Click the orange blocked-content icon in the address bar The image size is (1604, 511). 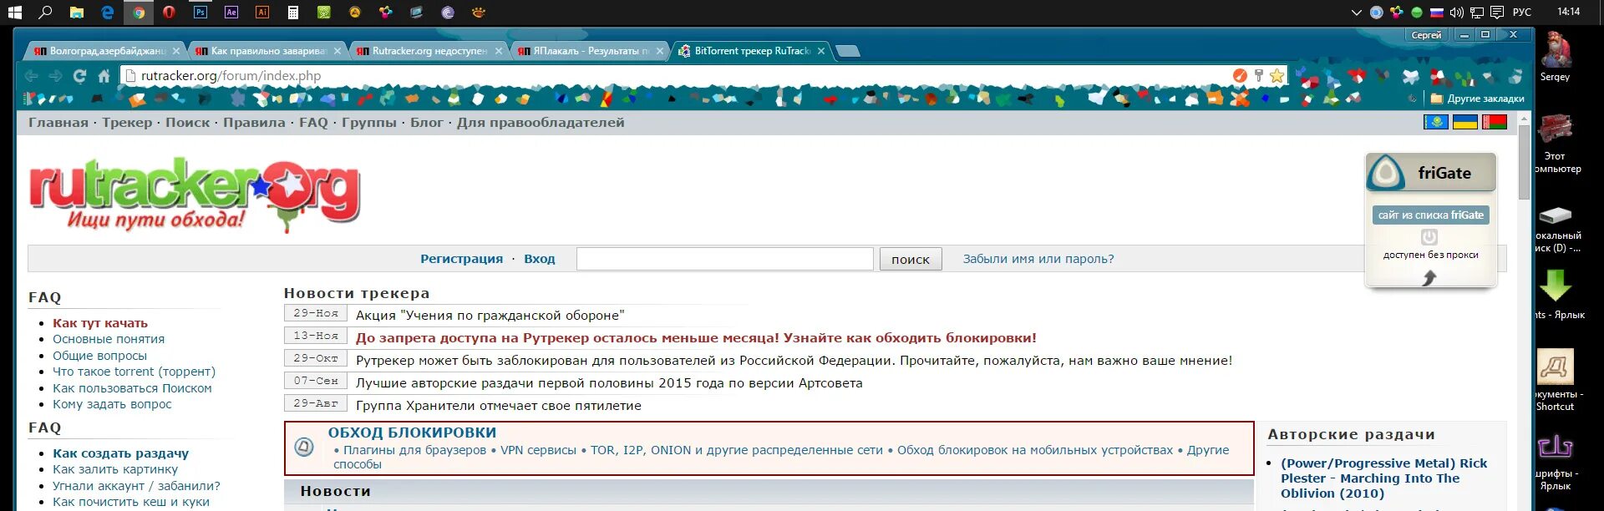click(1240, 76)
